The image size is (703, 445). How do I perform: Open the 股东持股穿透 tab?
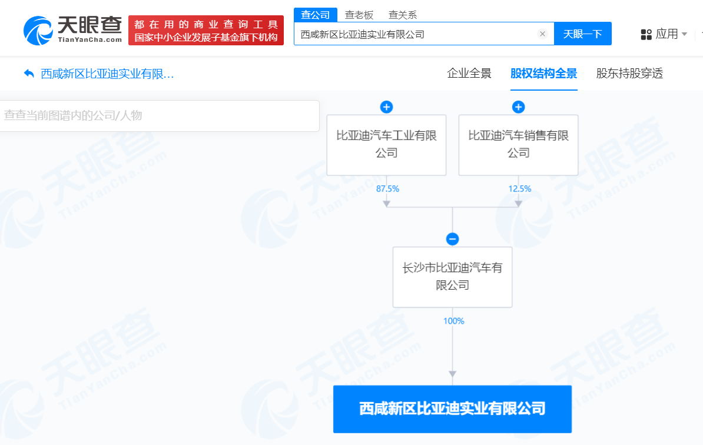click(x=629, y=74)
